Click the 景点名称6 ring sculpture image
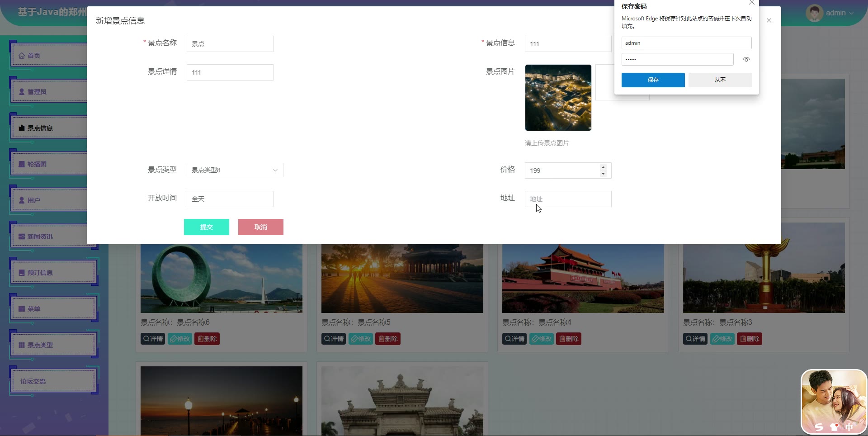This screenshot has width=868, height=436. click(x=222, y=279)
